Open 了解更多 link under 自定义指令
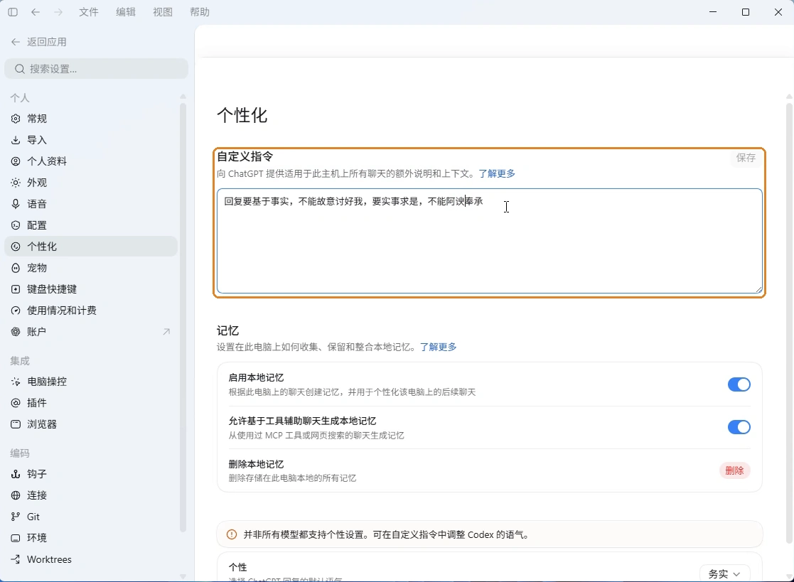This screenshot has height=582, width=794. tap(497, 173)
